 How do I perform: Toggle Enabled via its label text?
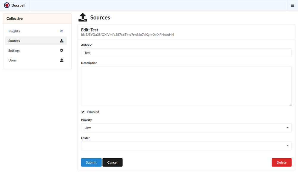click(93, 112)
